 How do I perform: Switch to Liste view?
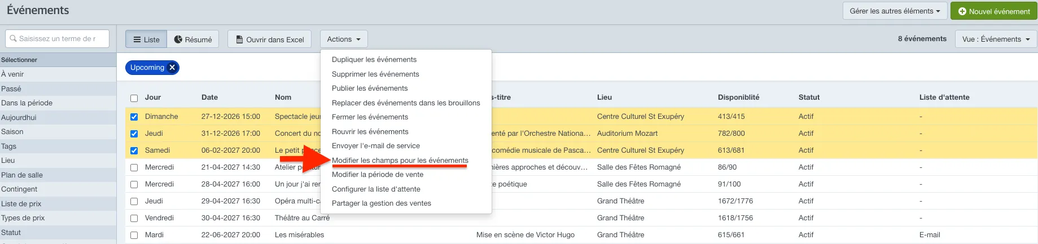click(x=146, y=39)
